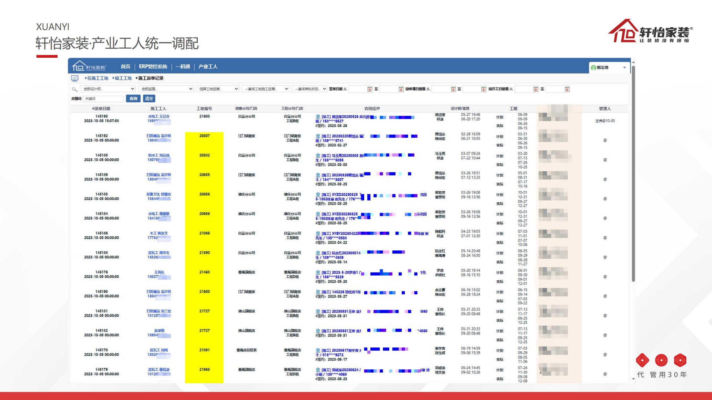Click location pin for 20230326赖培丛 contract
712x400 pixels.
point(318,175)
